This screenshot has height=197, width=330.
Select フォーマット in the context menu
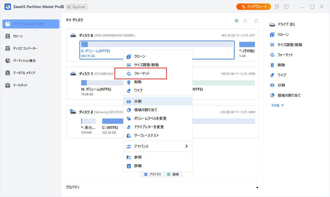[x=142, y=73]
